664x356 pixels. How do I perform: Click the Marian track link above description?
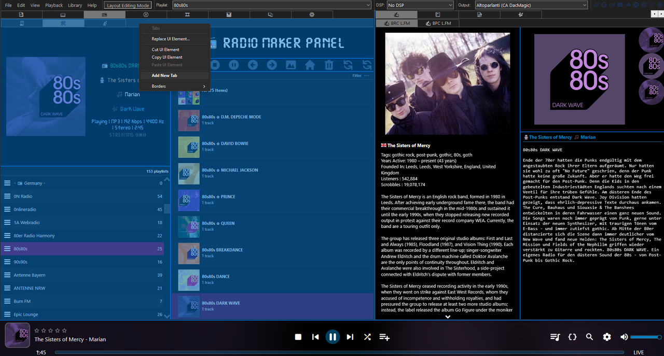588,137
